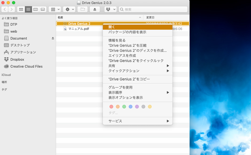The height and width of the screenshot is (155, 251).
Task: Apply the orange tag color
Action: (x=118, y=107)
